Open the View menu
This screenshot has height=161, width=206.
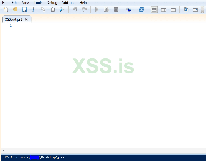26,3
